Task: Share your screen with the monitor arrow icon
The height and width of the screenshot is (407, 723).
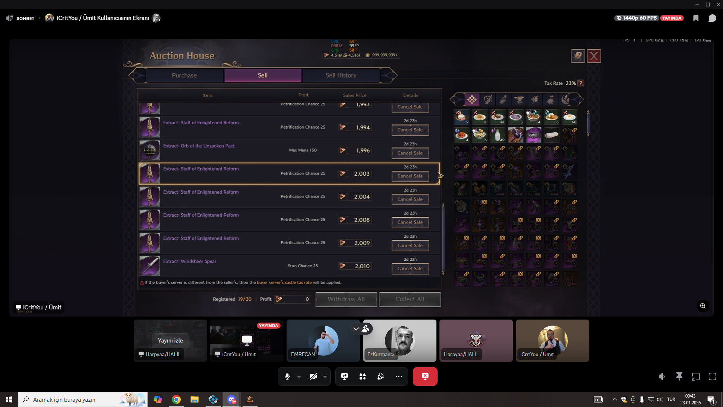Action: click(x=345, y=376)
